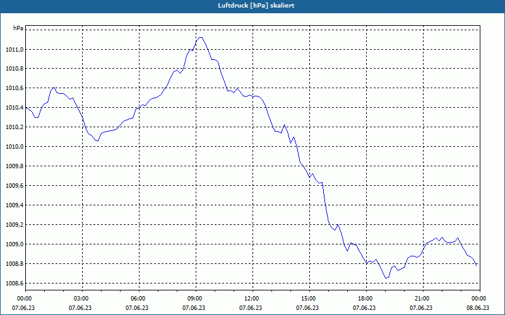The width and height of the screenshot is (505, 315).
Task: Click y-axis label 1010,2
Action: 15,127
